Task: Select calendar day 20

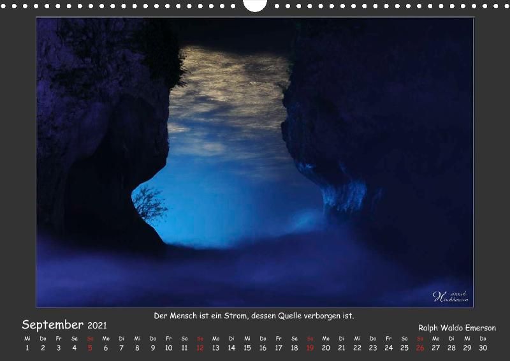Action: pyautogui.click(x=326, y=348)
